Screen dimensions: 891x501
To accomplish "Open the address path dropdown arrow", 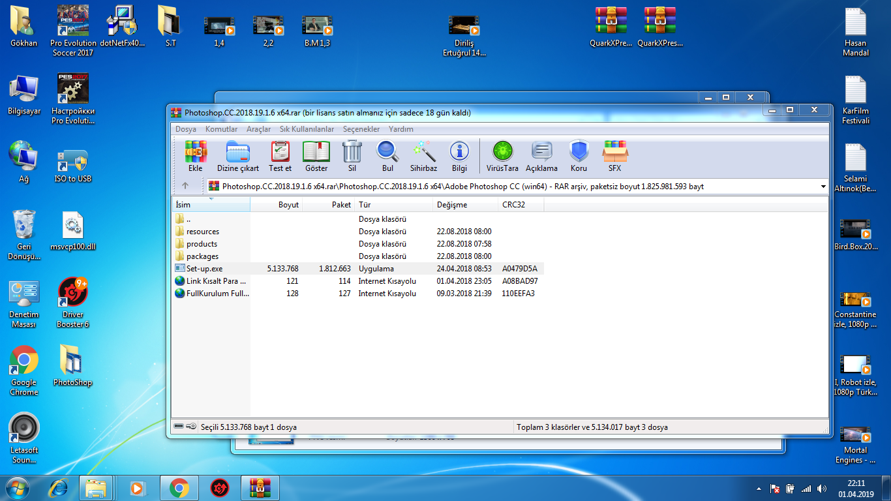I will 823,187.
